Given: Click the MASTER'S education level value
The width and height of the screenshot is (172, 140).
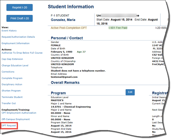Looking at the screenshot, I should (x=57, y=100).
